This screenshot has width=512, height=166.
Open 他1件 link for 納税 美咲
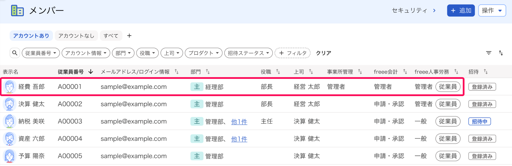coord(239,122)
